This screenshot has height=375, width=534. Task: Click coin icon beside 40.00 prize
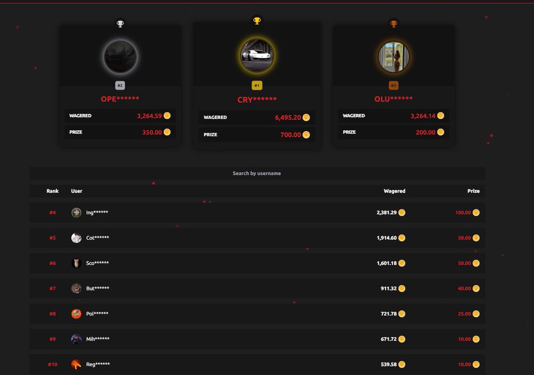coord(476,289)
